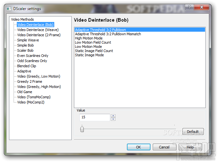Select Video (Greedy, Low Motion)

(x=39, y=76)
